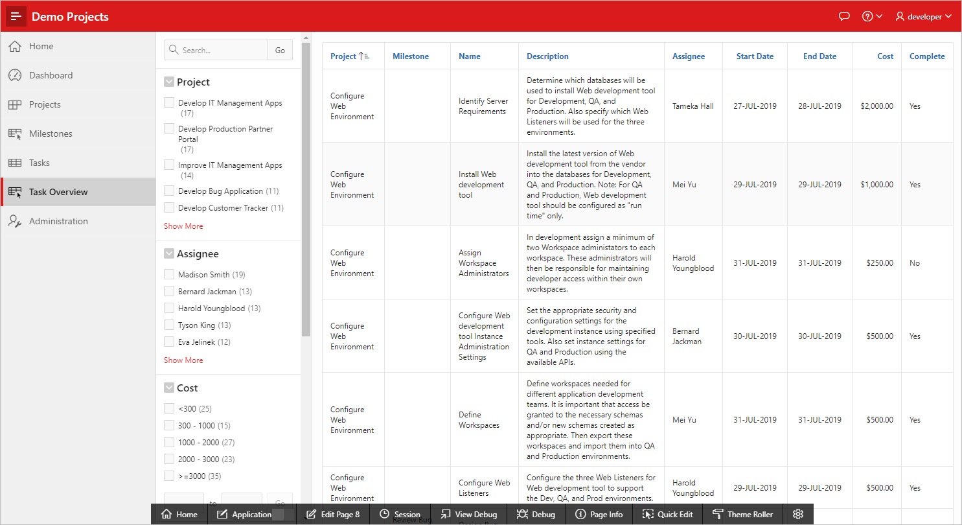Screen dimensions: 962x525
Task: Click the Theme Roller paint roller icon
Action: point(718,514)
